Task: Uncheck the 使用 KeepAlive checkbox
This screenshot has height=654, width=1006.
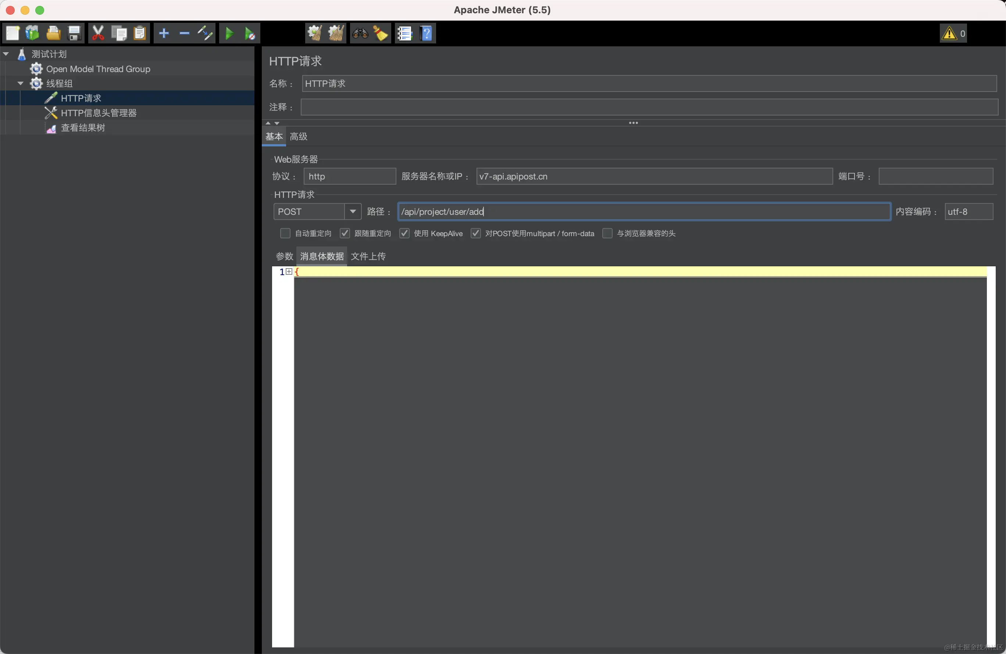Action: (404, 233)
